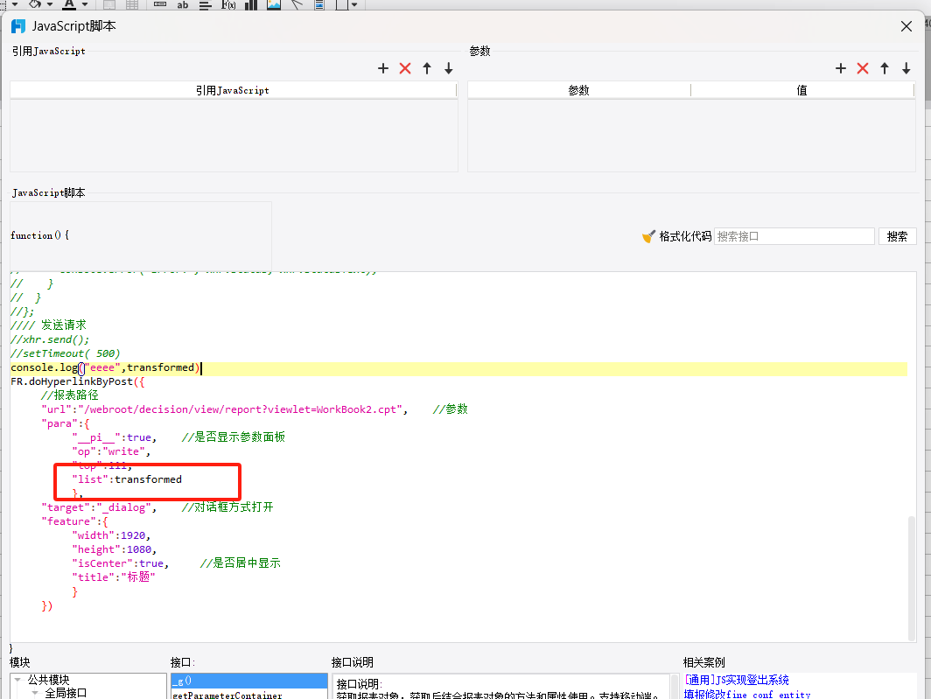Open the [通用]JS实现登出系统 link
This screenshot has width=931, height=699.
tap(736, 680)
